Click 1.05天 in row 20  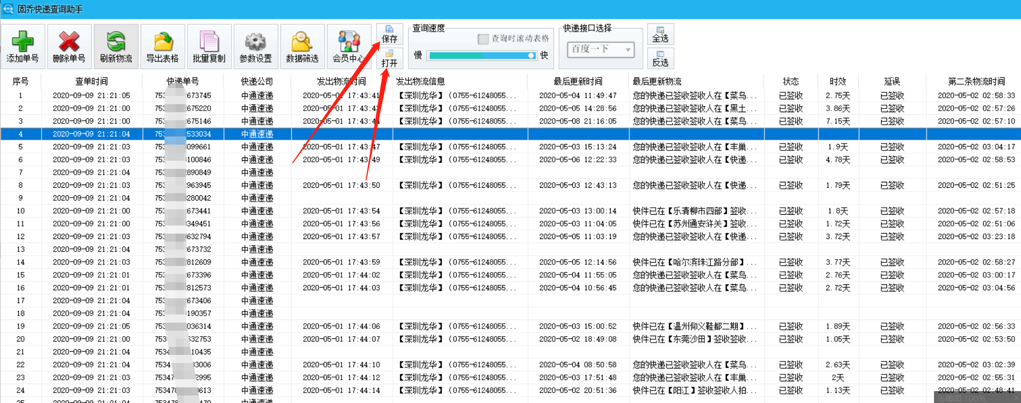pyautogui.click(x=838, y=339)
